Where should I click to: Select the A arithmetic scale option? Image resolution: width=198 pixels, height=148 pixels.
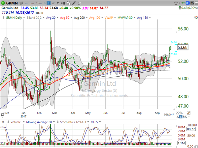point(178,117)
